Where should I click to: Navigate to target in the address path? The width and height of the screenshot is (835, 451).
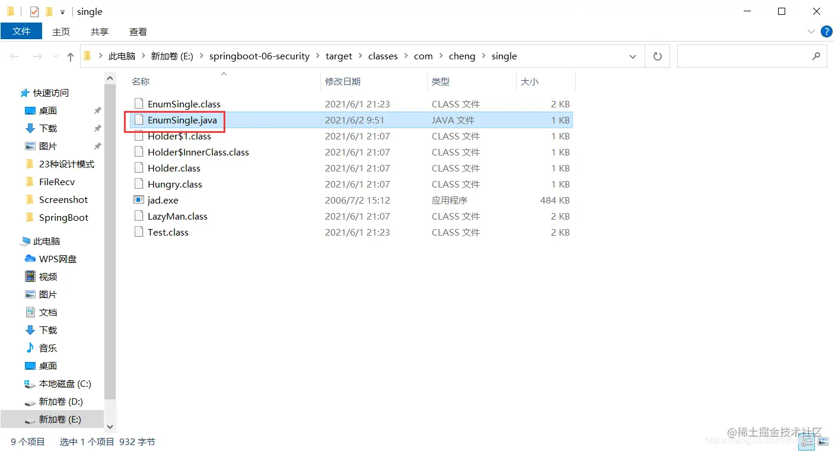pos(339,56)
